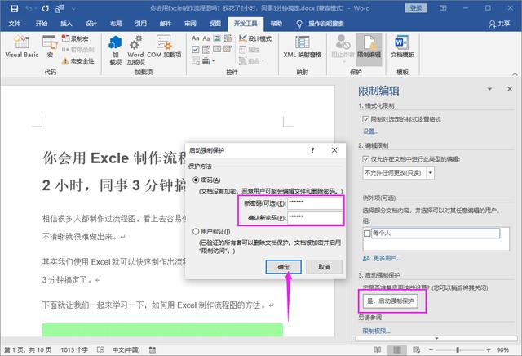Adjust the zoom slider handle
The height and width of the screenshot is (356, 522).
pyautogui.click(x=458, y=350)
